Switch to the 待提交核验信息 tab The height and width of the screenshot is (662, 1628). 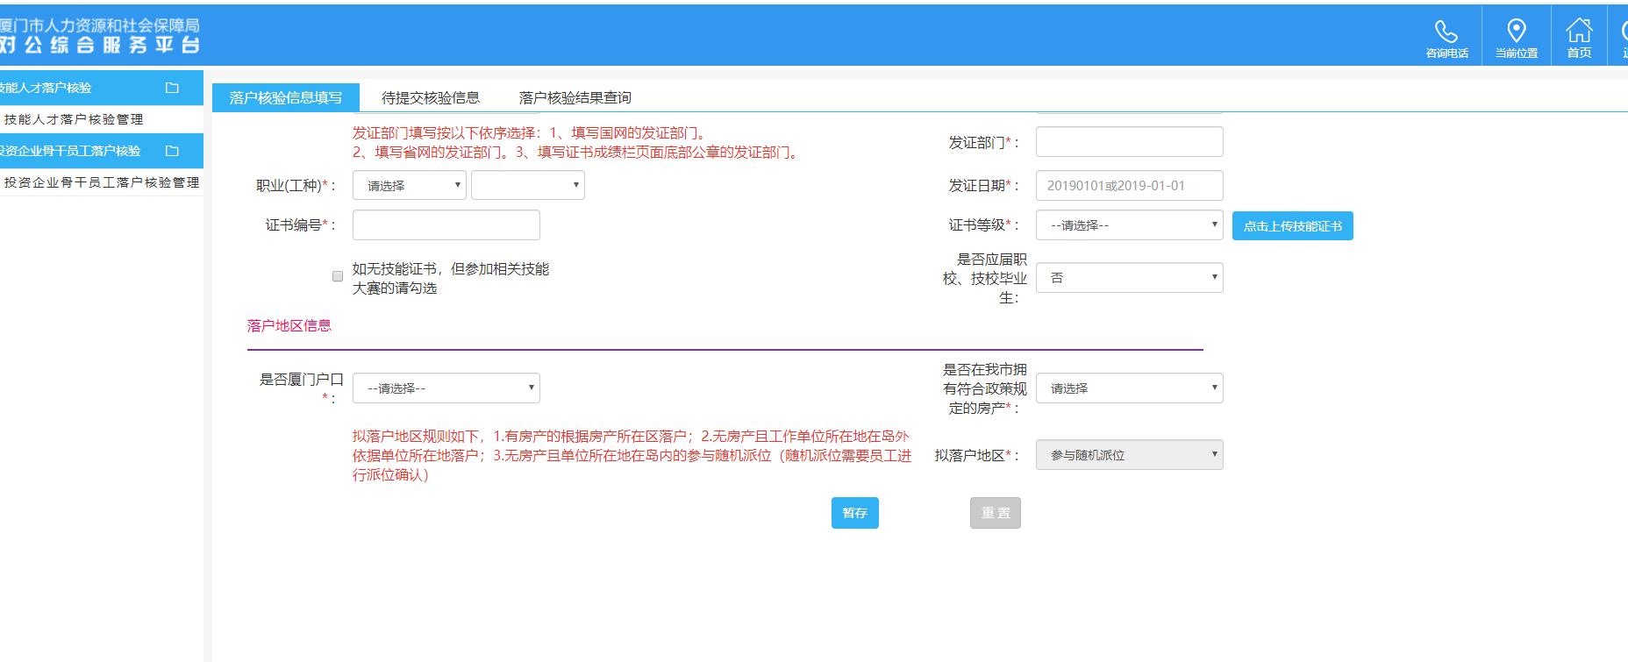click(x=431, y=97)
